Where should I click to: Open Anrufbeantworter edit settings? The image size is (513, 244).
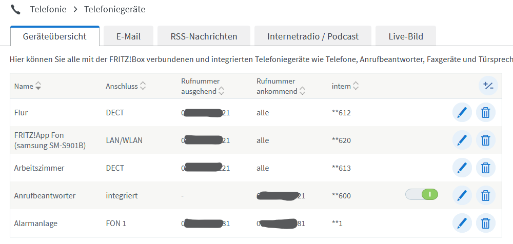point(462,195)
